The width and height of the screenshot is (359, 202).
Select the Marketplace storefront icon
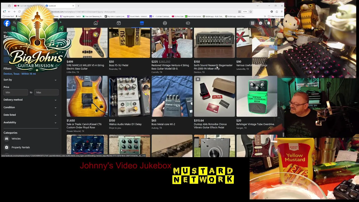pyautogui.click(x=142, y=23)
